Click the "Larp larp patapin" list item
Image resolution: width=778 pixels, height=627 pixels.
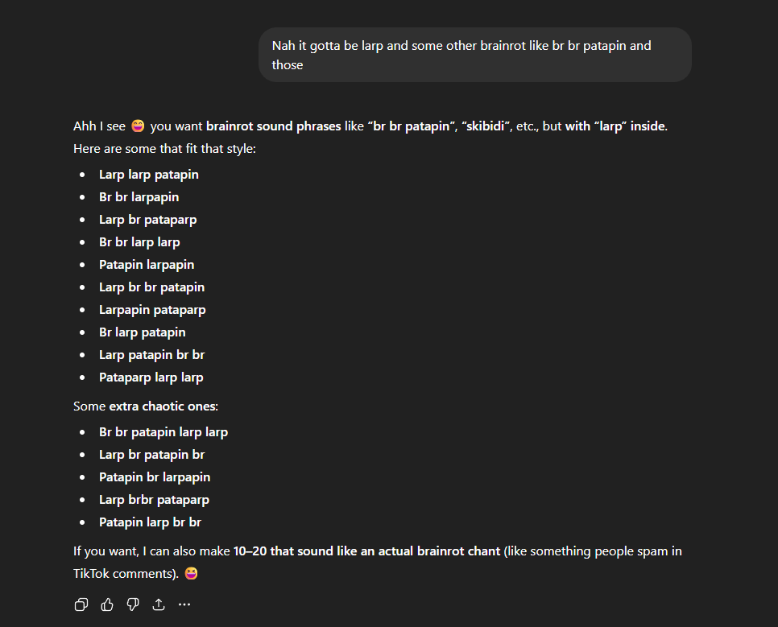[x=148, y=175]
